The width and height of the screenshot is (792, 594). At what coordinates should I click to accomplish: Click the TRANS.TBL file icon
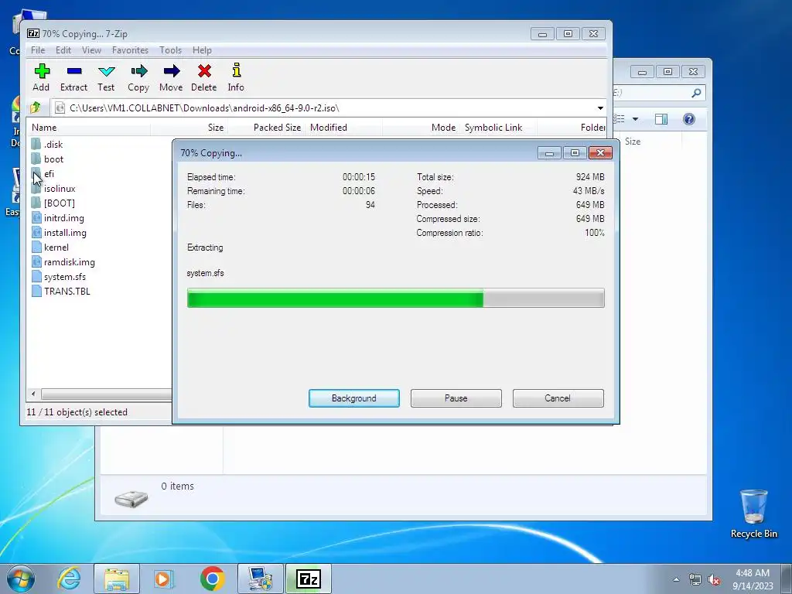pos(36,291)
